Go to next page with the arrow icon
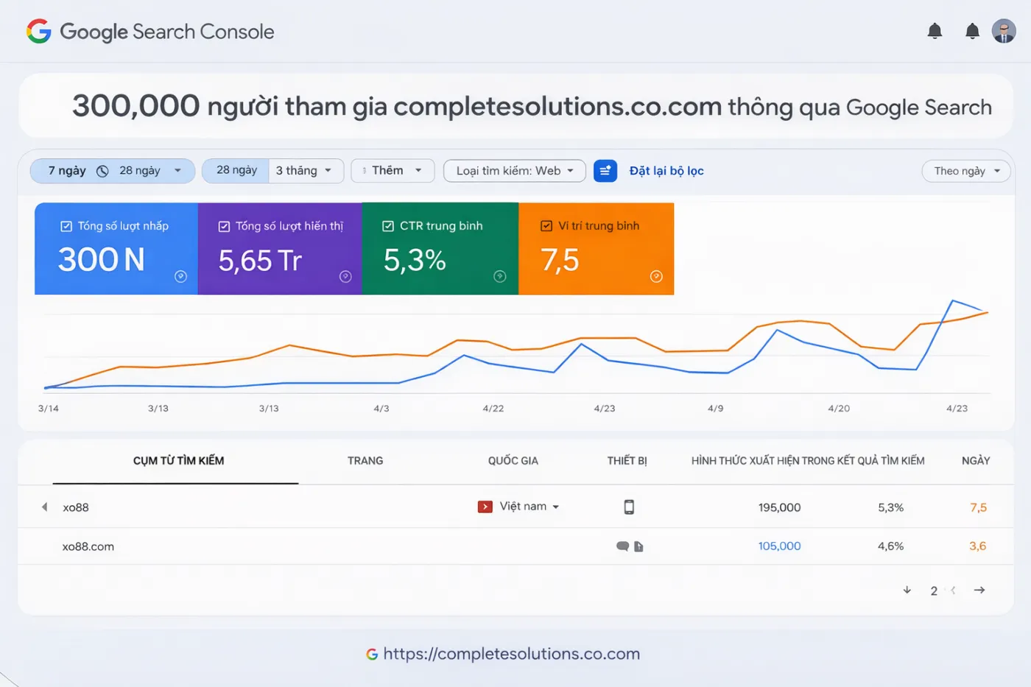Image resolution: width=1031 pixels, height=687 pixels. tap(979, 590)
